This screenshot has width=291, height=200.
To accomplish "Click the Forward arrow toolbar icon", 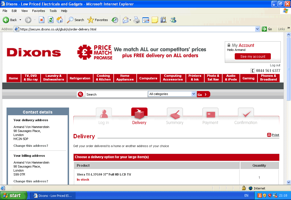I will click(x=28, y=20).
